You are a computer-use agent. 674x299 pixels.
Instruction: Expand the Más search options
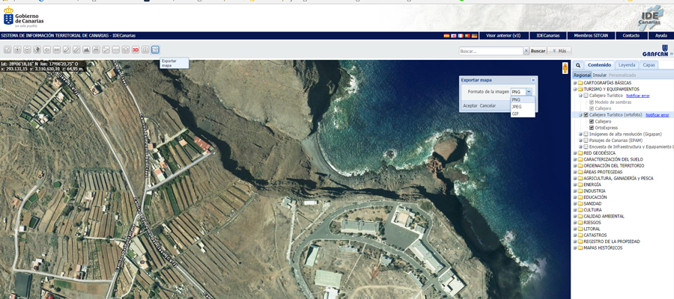point(559,51)
